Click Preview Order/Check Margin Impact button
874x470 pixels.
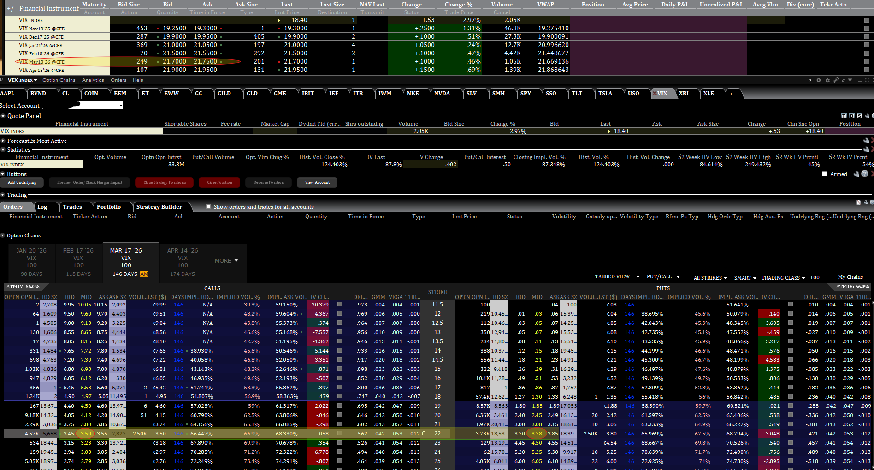point(89,182)
